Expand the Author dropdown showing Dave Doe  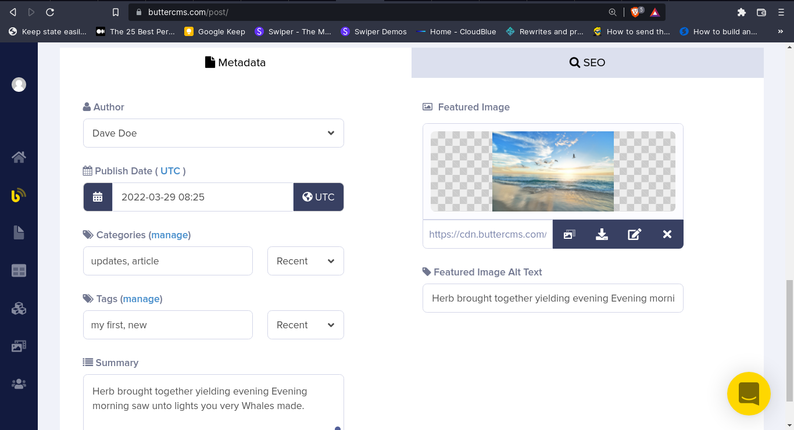pos(213,133)
